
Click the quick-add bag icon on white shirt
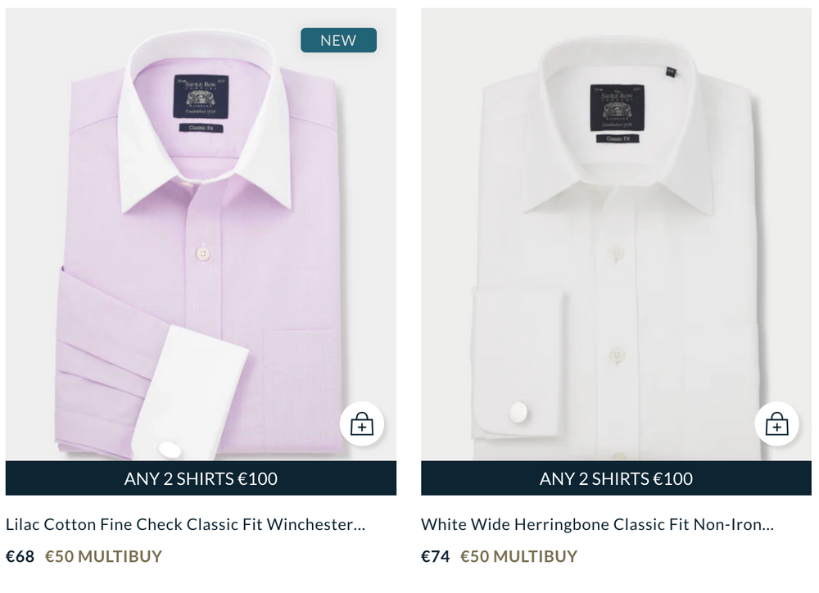tap(776, 424)
